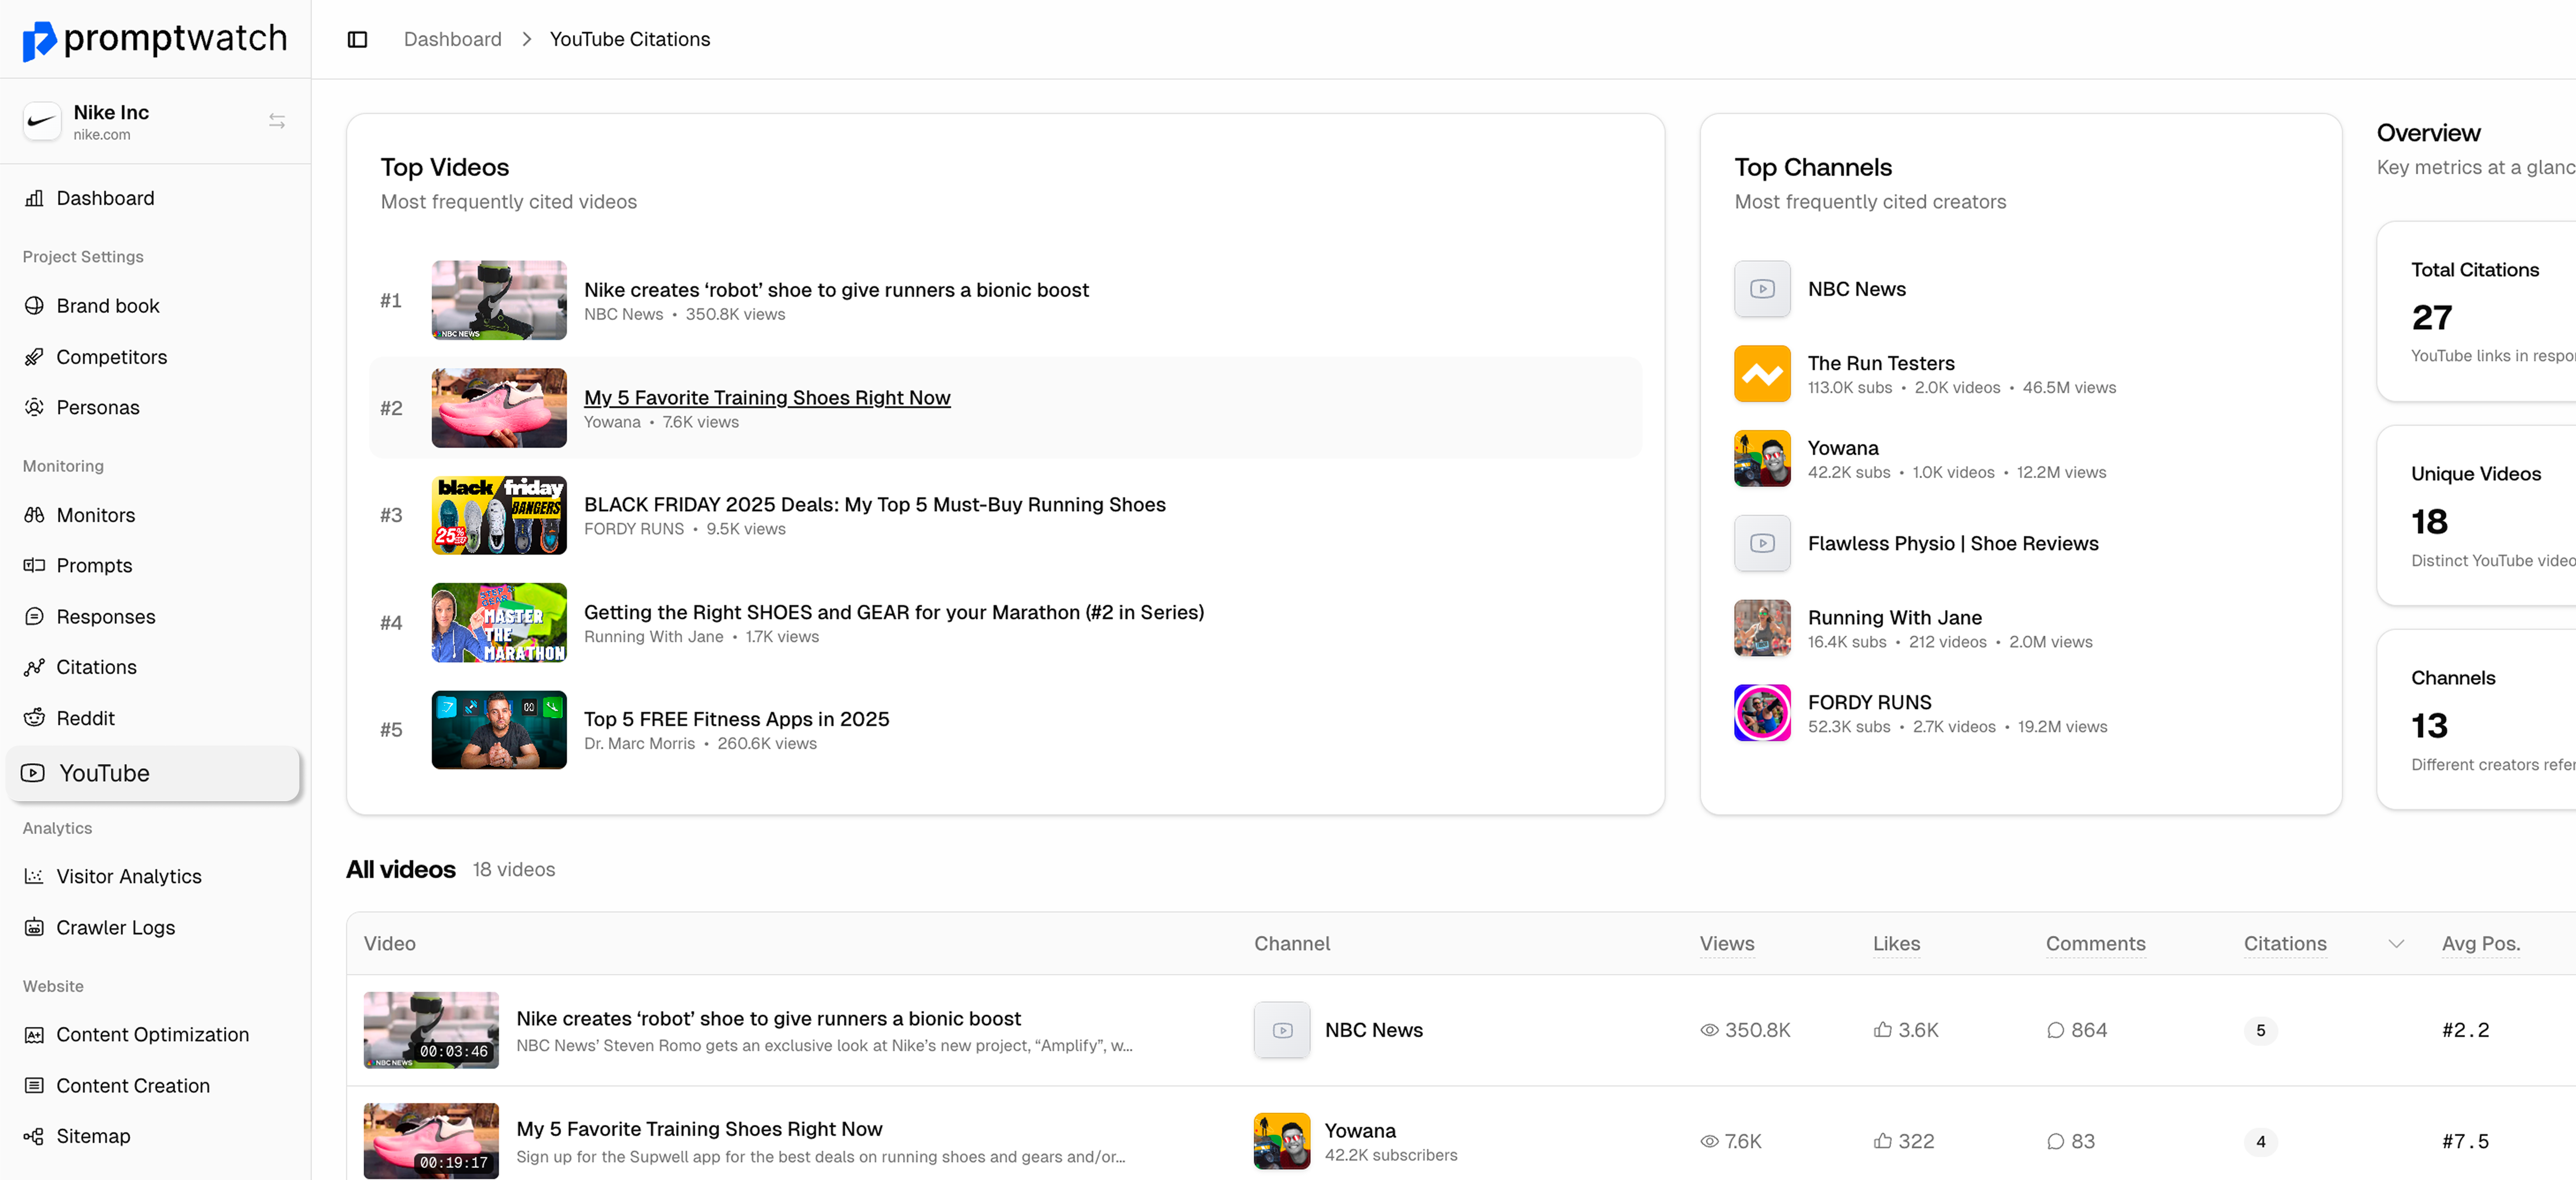This screenshot has height=1180, width=2576.
Task: Open the Competitors rocket icon item
Action: click(111, 357)
